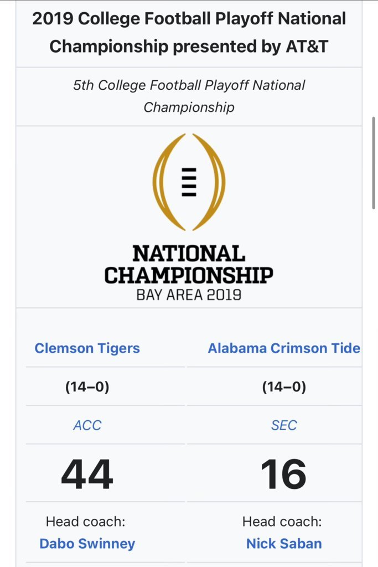The height and width of the screenshot is (567, 378).
Task: Open Dabo Swinney's page
Action: point(87,544)
